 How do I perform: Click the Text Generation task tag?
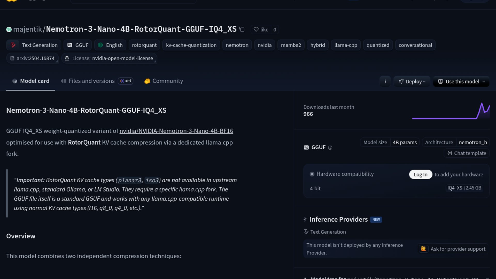click(x=34, y=45)
